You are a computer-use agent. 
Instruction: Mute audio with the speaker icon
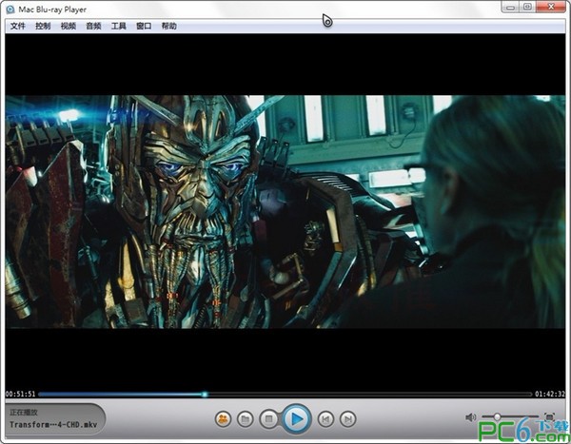click(470, 417)
